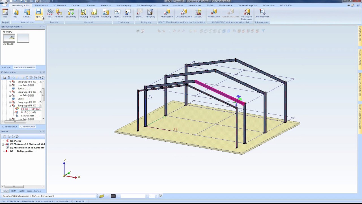Viewport: 362px width, 204px height.
Task: Switch to the Kantblech ribbon tab
Action: [x=76, y=5]
